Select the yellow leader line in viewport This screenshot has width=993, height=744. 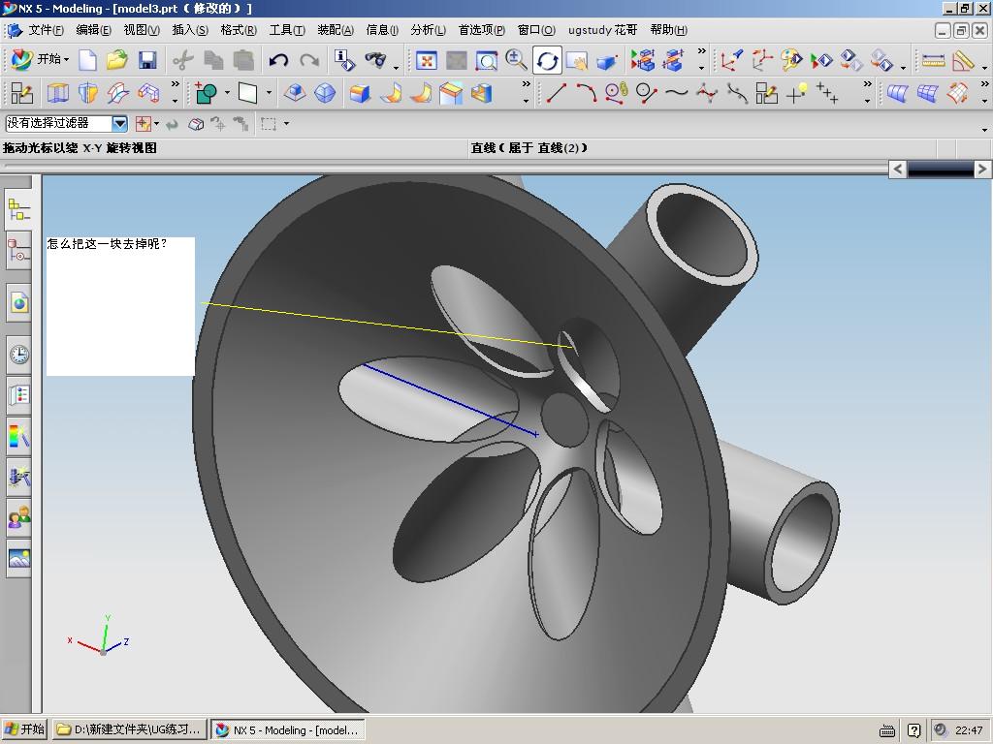[x=388, y=325]
